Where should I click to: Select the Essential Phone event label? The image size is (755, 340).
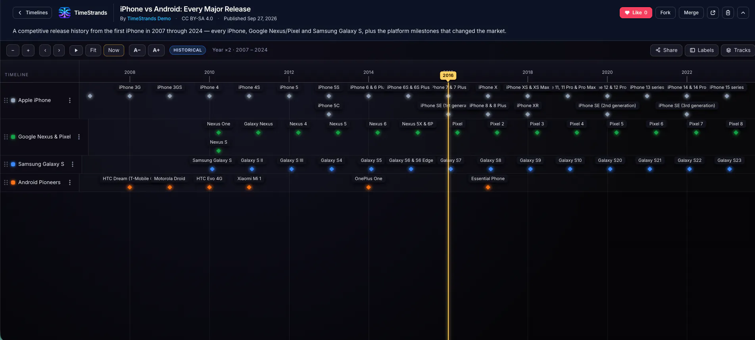[x=488, y=179]
